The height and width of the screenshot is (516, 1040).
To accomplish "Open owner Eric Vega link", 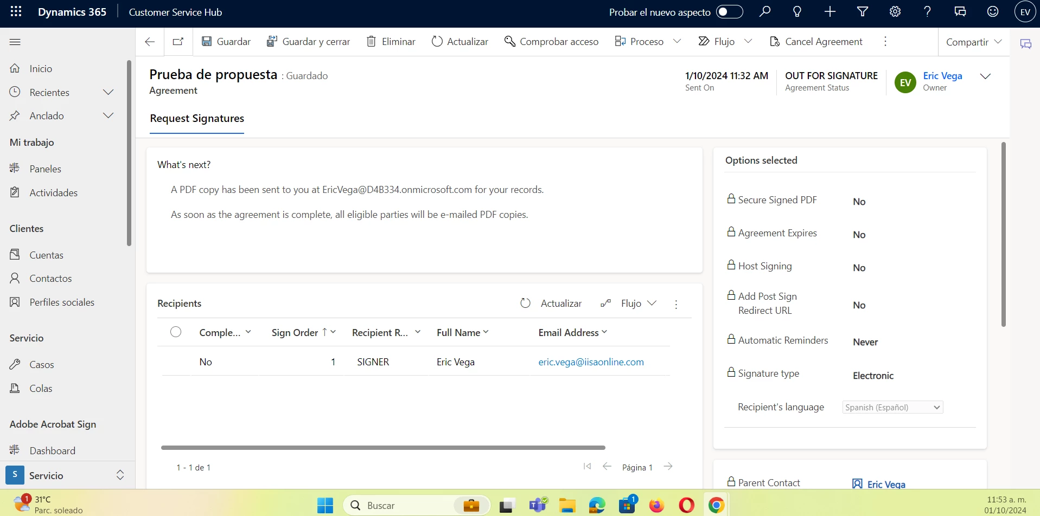I will pos(942,76).
